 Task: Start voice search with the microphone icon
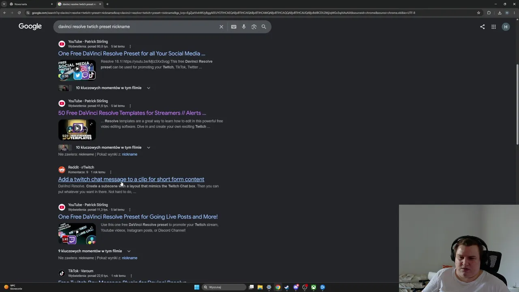(x=244, y=27)
